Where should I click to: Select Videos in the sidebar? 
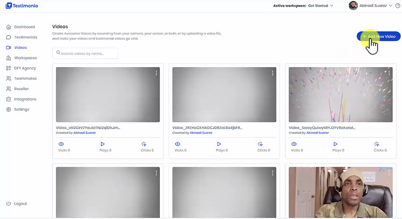coord(21,48)
